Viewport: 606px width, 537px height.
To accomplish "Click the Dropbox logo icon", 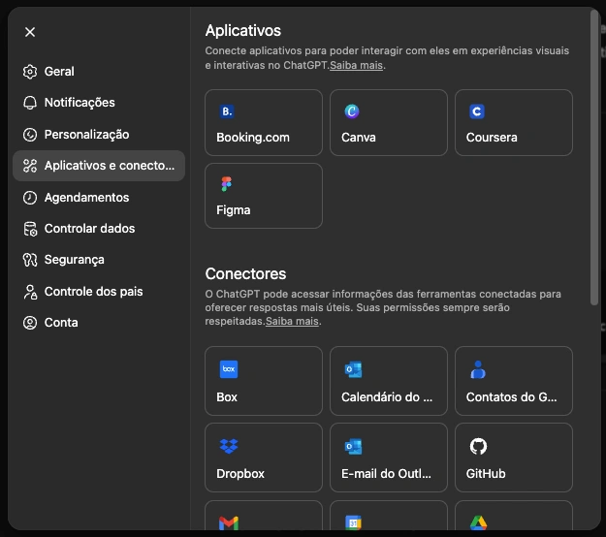I will pyautogui.click(x=228, y=446).
